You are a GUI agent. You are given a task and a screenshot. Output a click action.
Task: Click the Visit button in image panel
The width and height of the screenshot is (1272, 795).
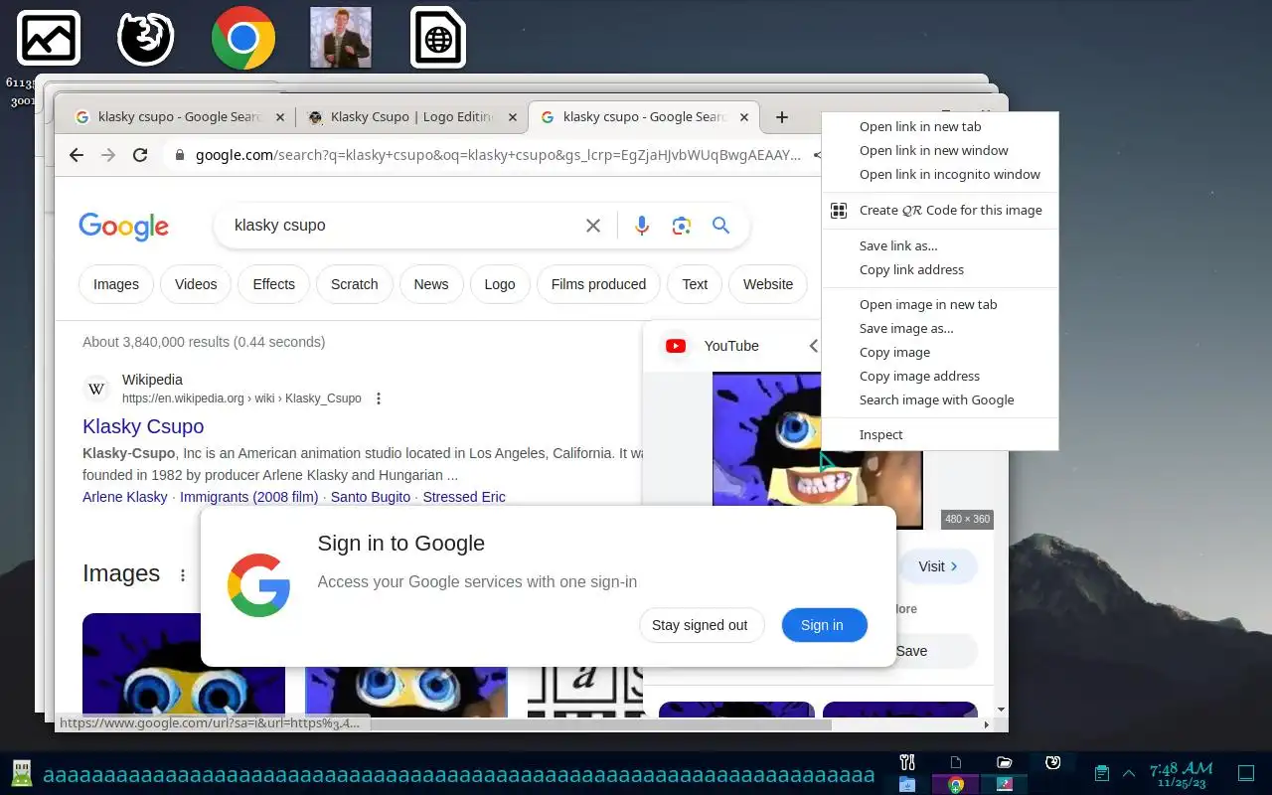click(x=938, y=566)
